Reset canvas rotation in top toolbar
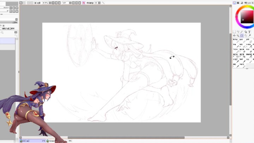The height and width of the screenshot is (143, 254). click(x=79, y=3)
